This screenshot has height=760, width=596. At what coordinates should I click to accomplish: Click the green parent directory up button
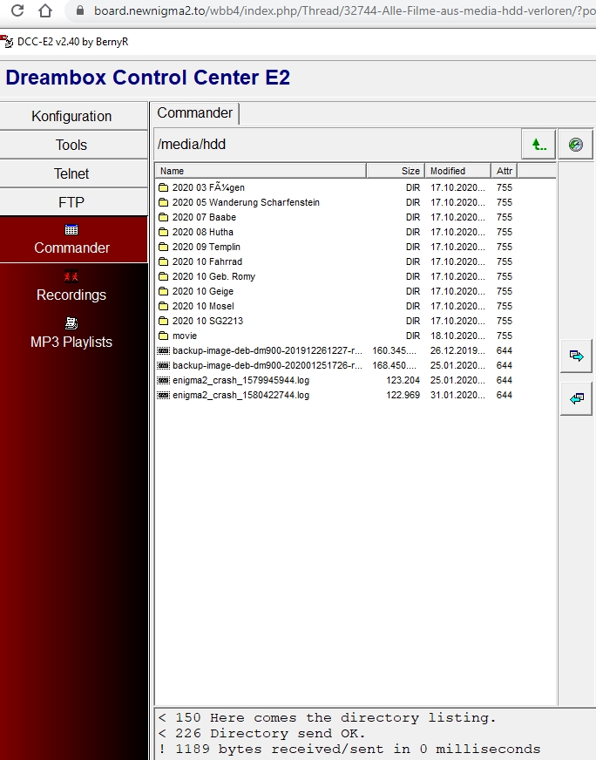tap(538, 145)
